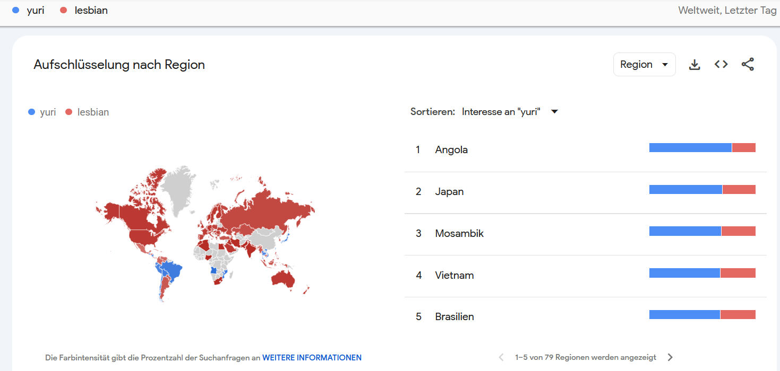Go to previous page of regions

tap(501, 357)
